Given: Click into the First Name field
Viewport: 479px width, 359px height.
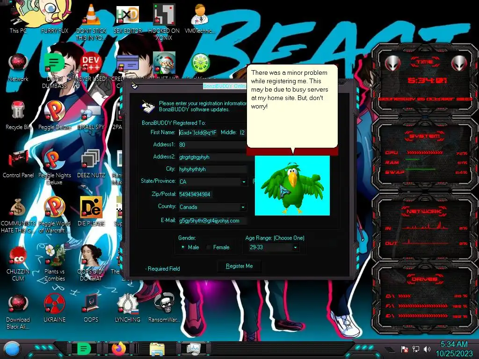Looking at the screenshot, I should [x=198, y=132].
